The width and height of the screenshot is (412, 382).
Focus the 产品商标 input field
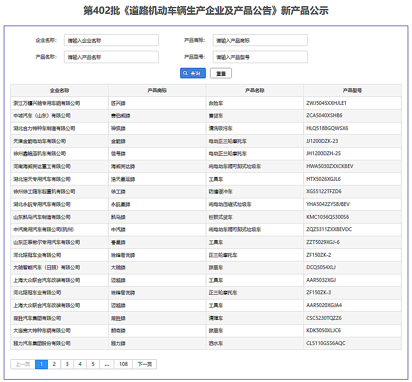(260, 40)
